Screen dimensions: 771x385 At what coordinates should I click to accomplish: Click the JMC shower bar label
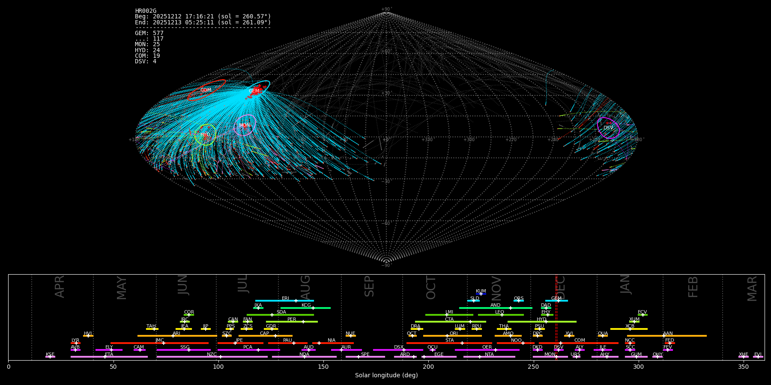click(160, 341)
